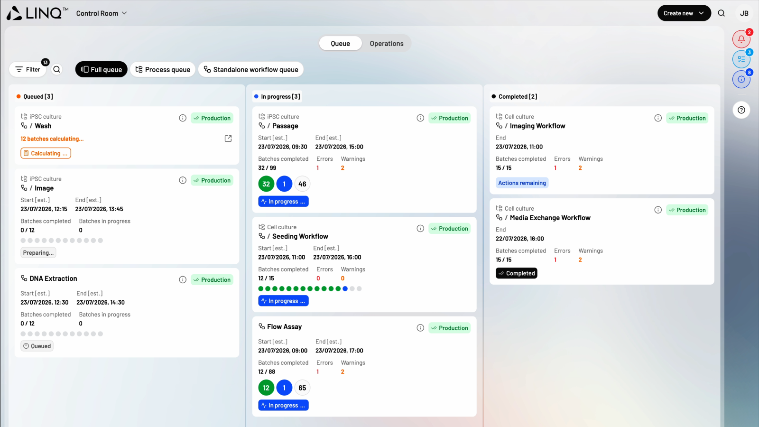Open the Media Exchange Workflow title

[550, 218]
